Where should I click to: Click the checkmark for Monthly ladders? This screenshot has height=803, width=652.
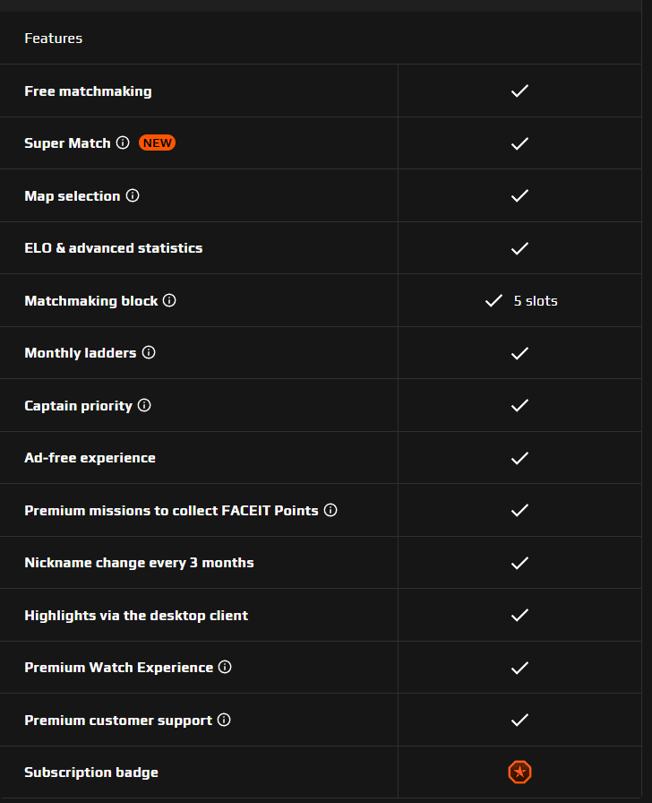pos(519,352)
